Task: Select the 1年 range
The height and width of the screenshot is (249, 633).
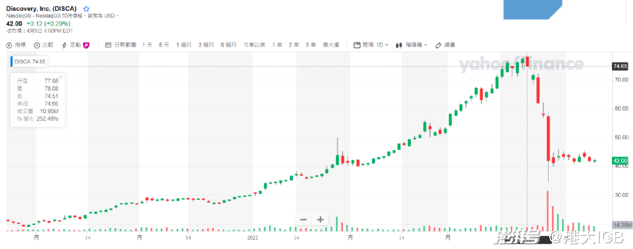Action: (x=277, y=45)
